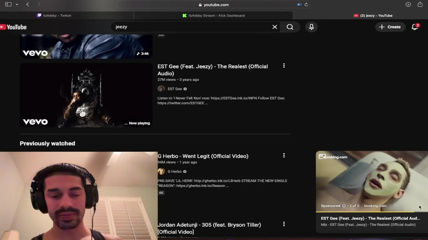Image resolution: width=428 pixels, height=240 pixels.
Task: Toggle Safari sidebar icon
Action: 8,4
